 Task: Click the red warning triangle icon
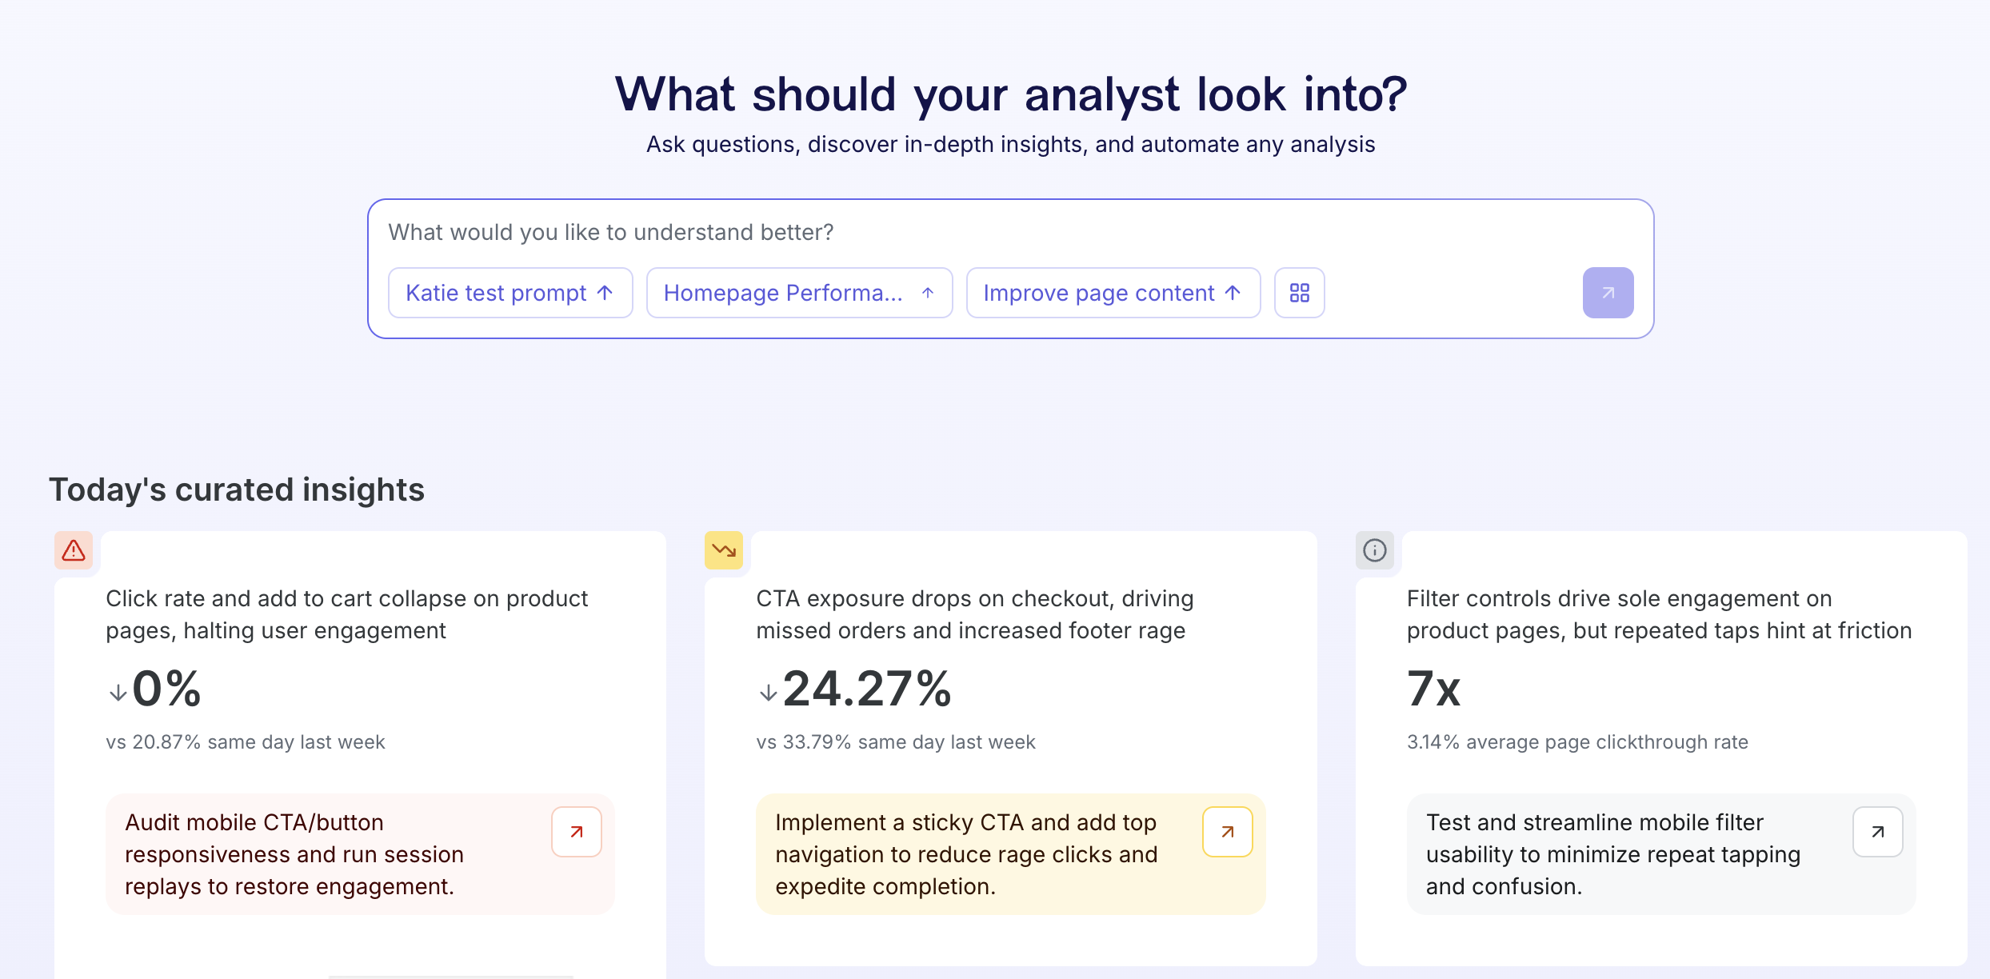[74, 550]
